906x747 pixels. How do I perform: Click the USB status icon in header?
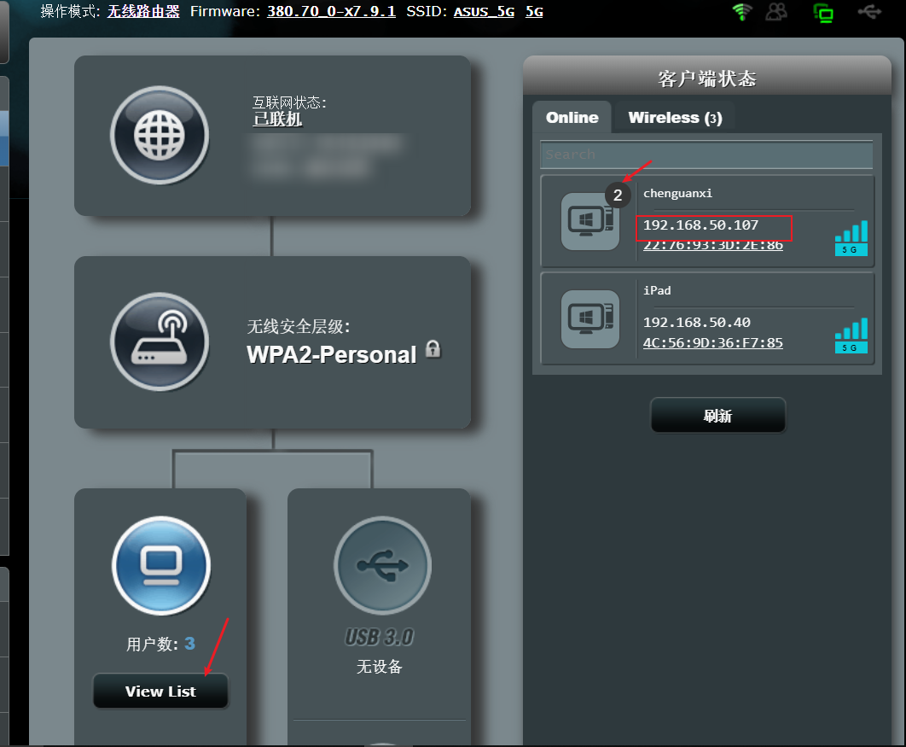pyautogui.click(x=868, y=12)
